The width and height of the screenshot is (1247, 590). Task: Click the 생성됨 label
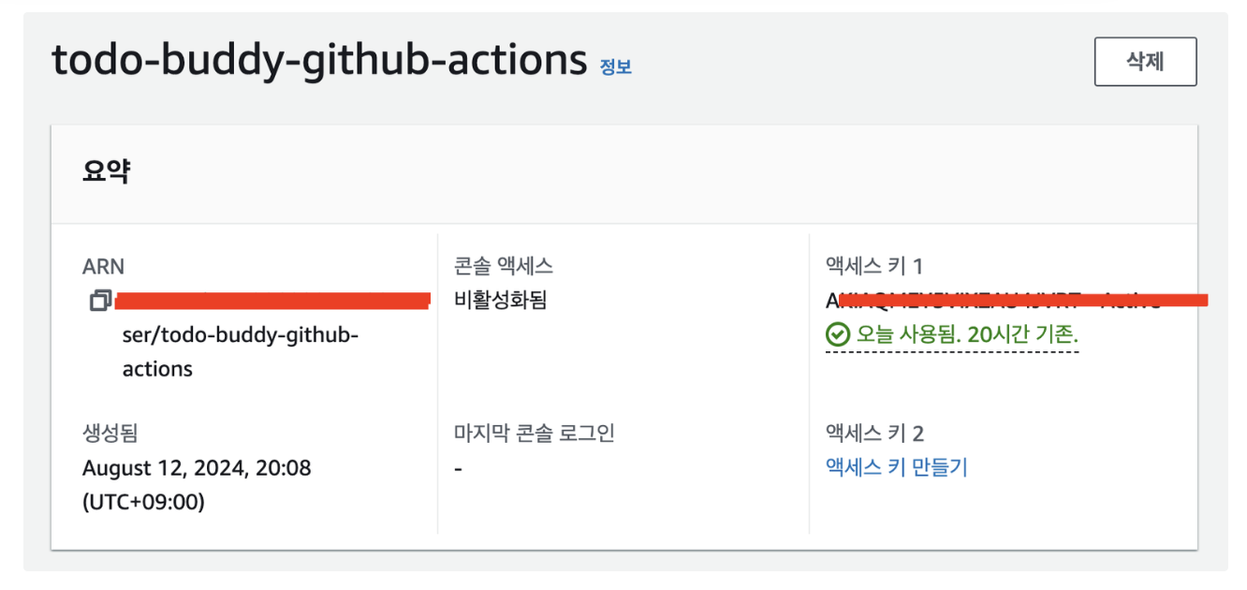click(x=110, y=434)
